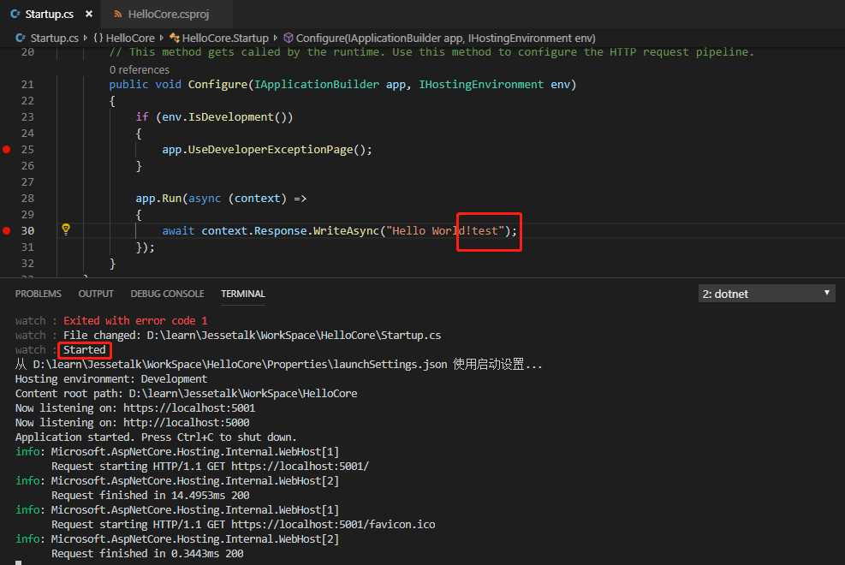Close the Startup.cs editor tab
845x565 pixels.
click(89, 14)
